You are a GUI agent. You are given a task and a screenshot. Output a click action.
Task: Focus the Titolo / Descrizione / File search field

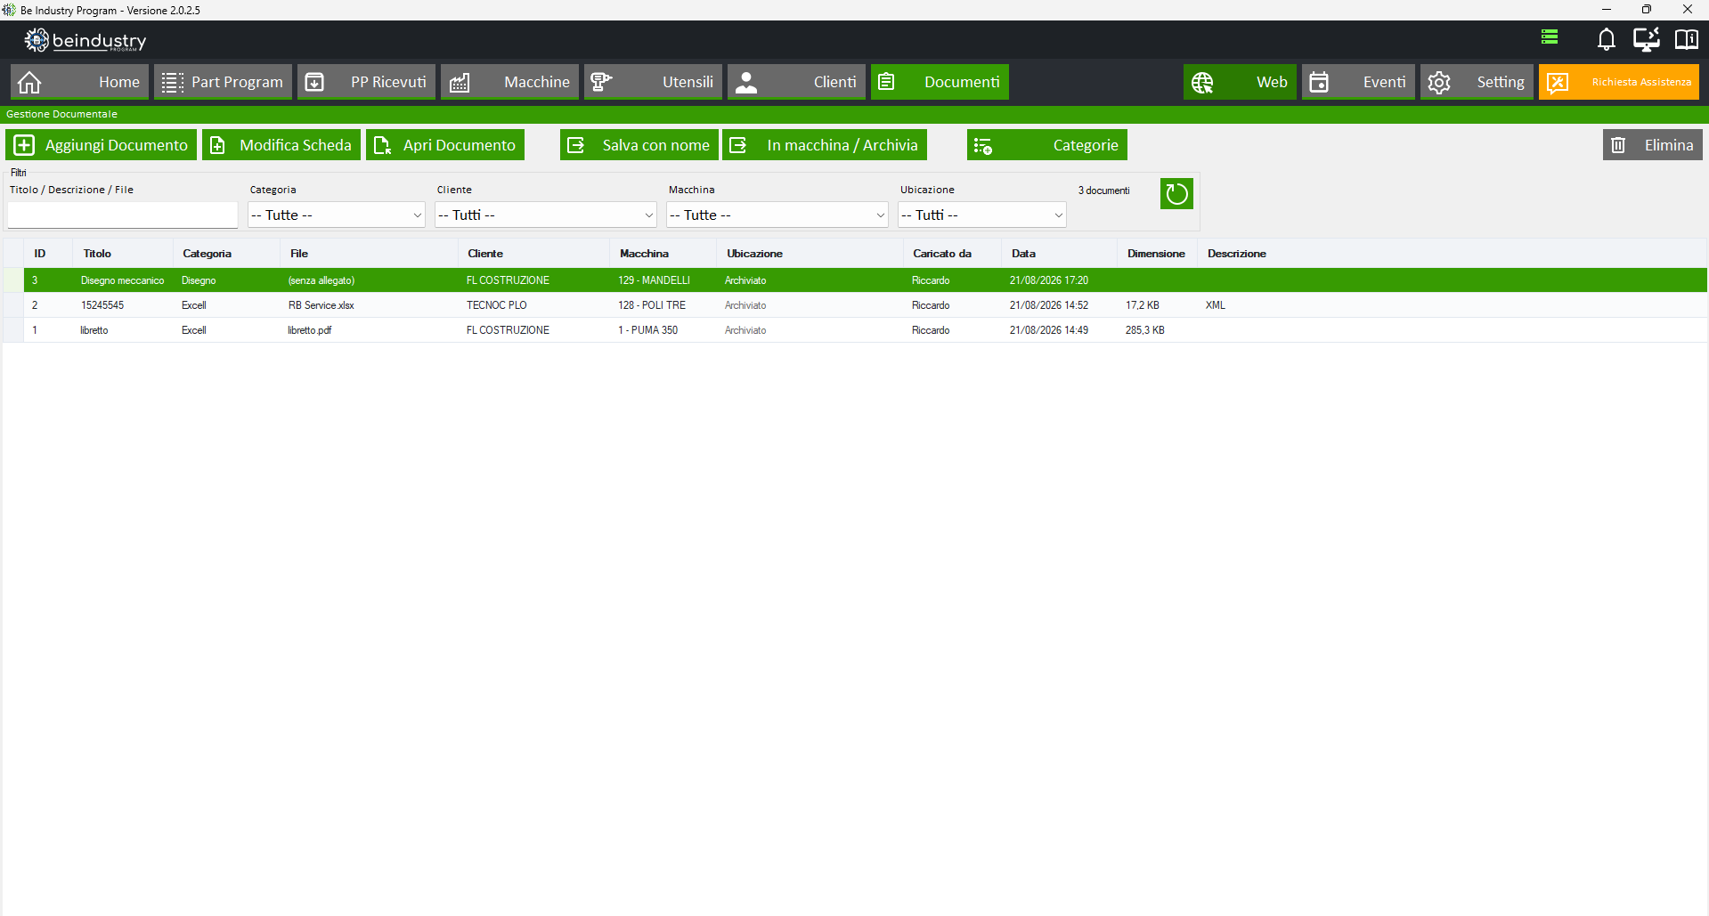click(x=123, y=215)
